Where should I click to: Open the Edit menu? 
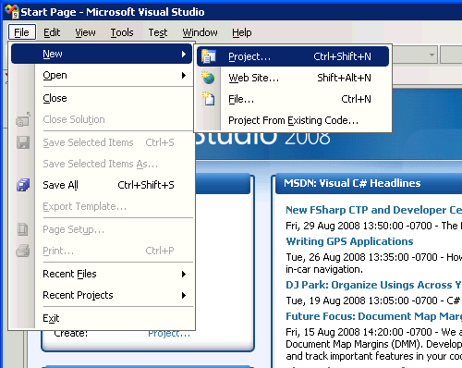[52, 32]
